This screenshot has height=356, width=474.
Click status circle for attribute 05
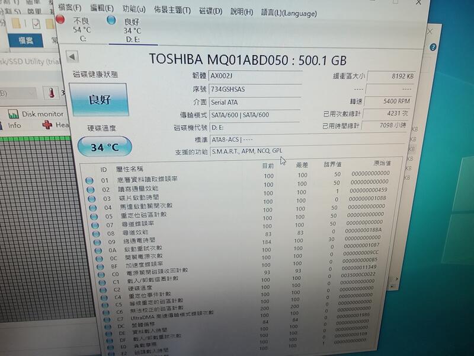tap(94, 217)
